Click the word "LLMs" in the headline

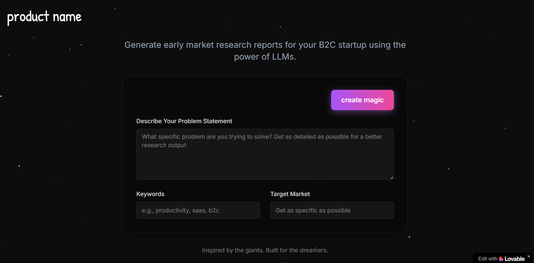pyautogui.click(x=284, y=57)
